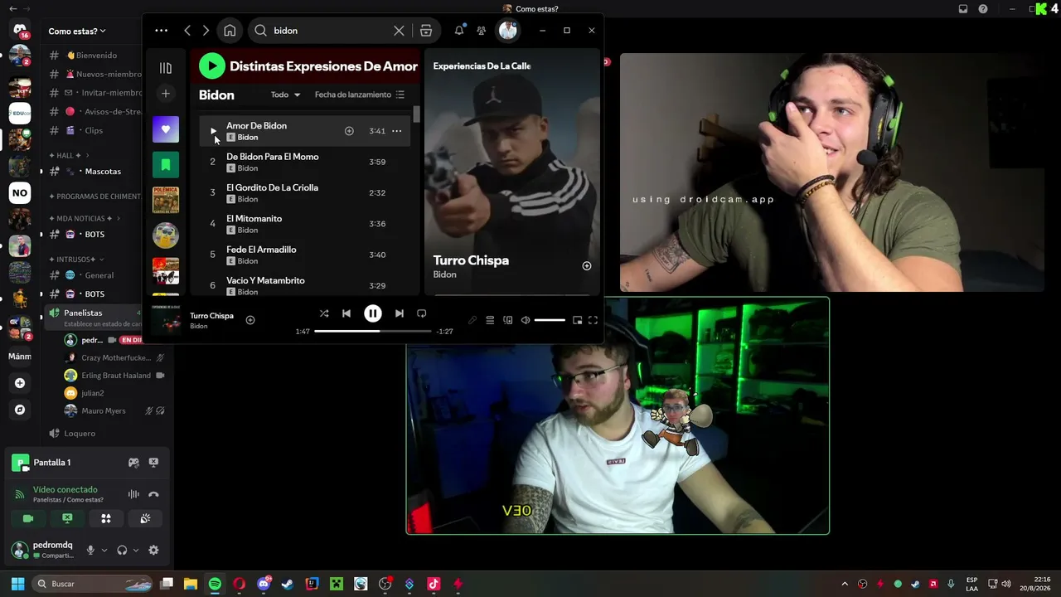Adjust the Spotify volume slider
The height and width of the screenshot is (597, 1061).
click(550, 320)
